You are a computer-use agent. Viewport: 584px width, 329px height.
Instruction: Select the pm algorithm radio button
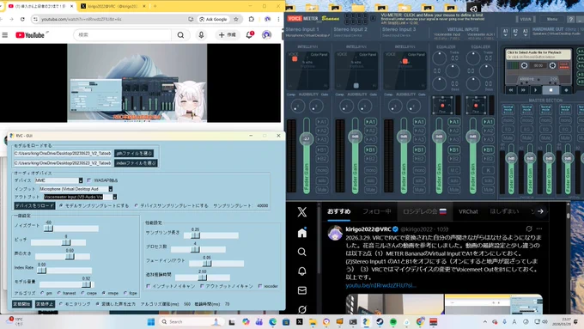42,293
